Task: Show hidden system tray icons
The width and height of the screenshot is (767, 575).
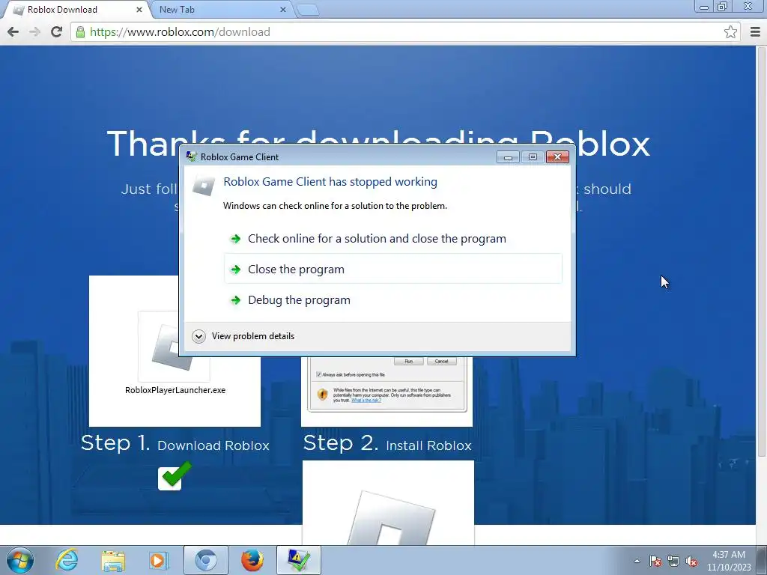Action: tap(637, 561)
